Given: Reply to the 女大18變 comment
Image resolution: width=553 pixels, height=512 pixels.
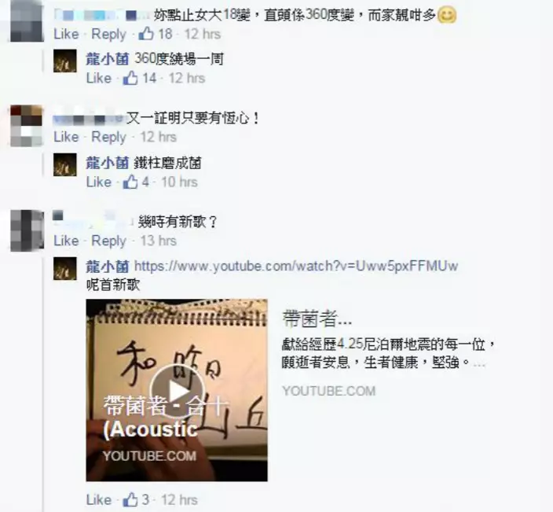Looking at the screenshot, I should [x=108, y=35].
